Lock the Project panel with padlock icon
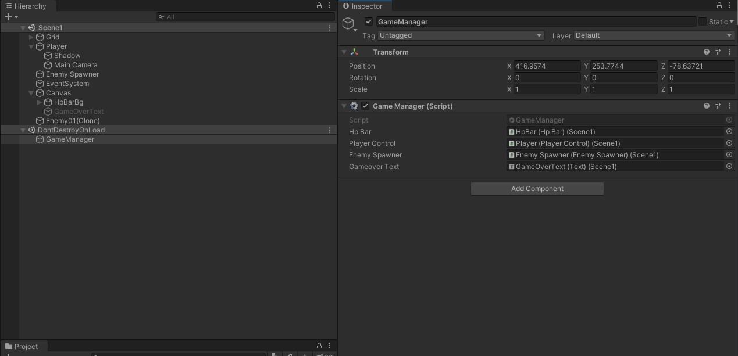 (319, 346)
